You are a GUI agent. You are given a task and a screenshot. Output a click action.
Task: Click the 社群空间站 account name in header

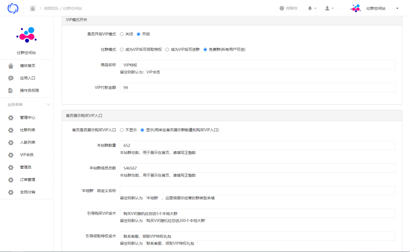[376, 8]
